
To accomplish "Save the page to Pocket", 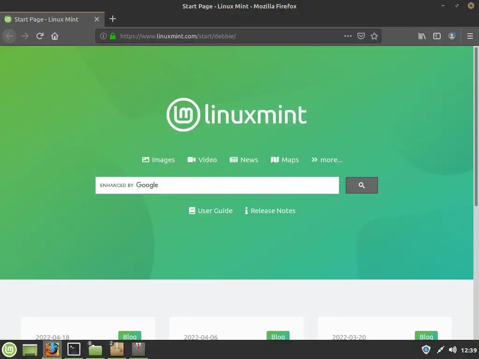I will (361, 36).
